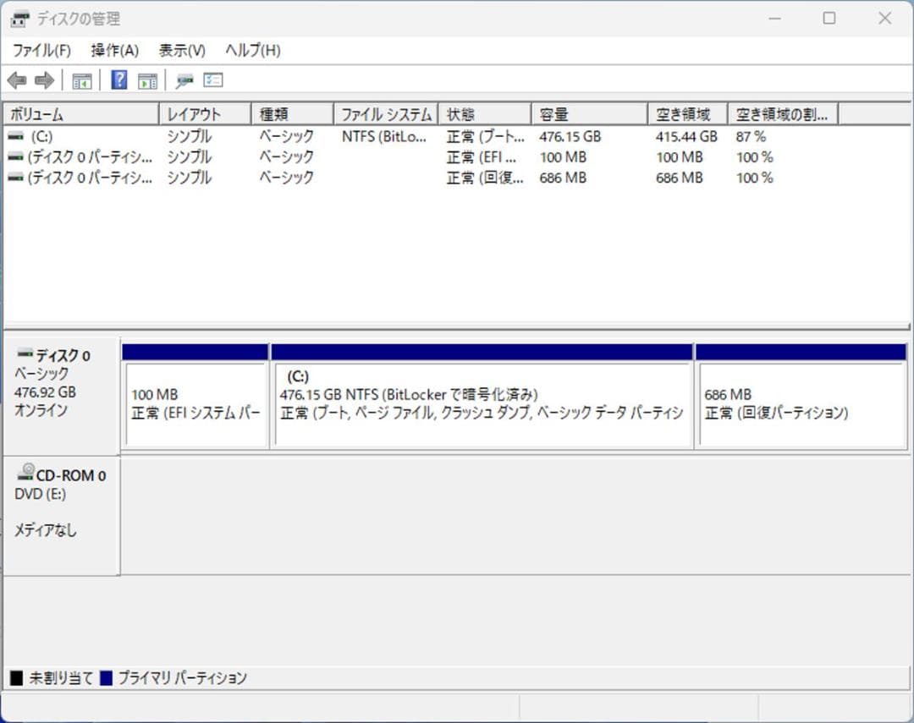The height and width of the screenshot is (723, 914).
Task: Toggle the action pane icon
Action: coord(147,79)
